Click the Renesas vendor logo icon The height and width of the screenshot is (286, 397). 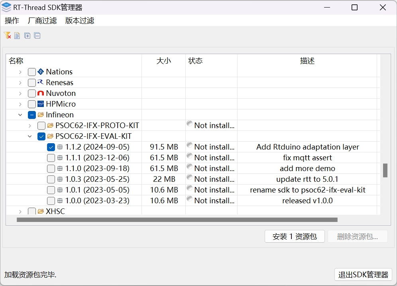41,82
